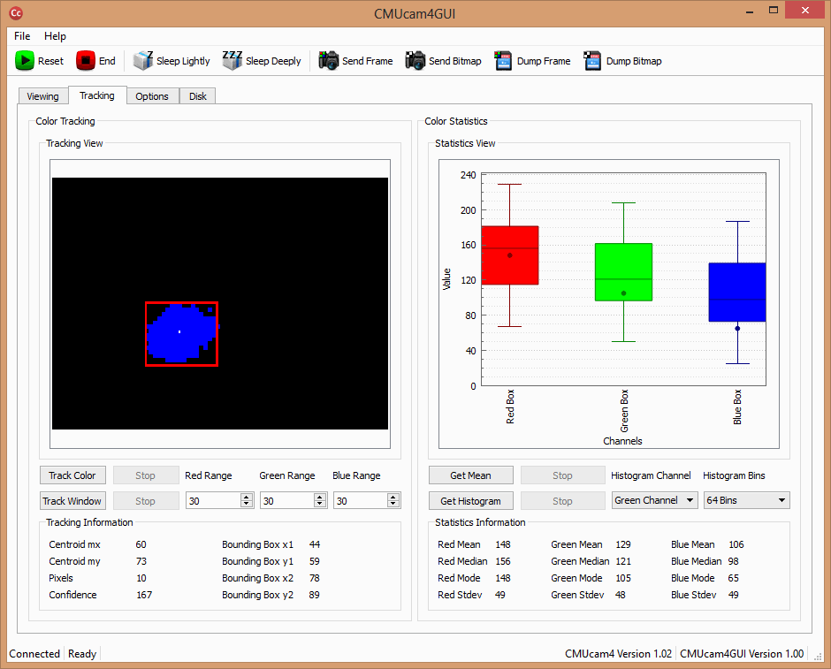Click the Dump Bitmap disk icon

[x=592, y=60]
